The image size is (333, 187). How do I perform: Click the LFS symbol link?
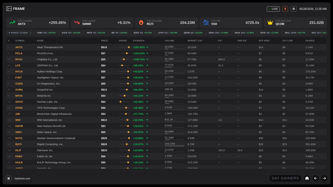[x=18, y=65]
